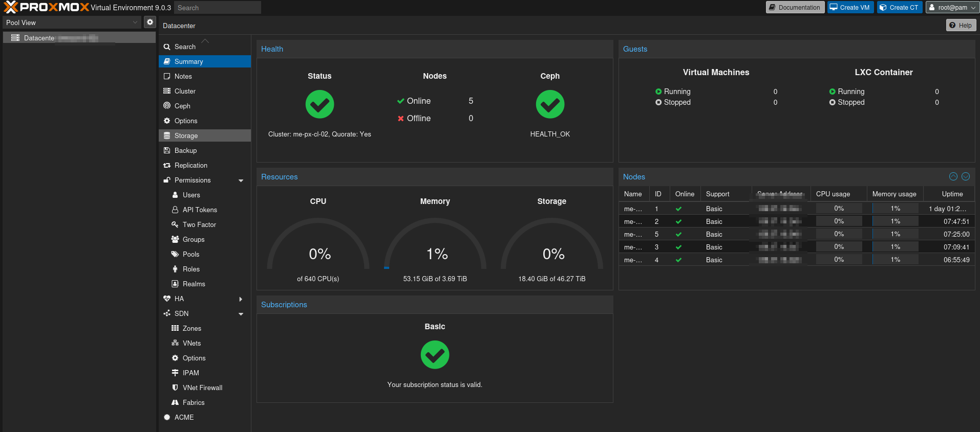
Task: Click the Cluster server-stack icon
Action: point(167,91)
